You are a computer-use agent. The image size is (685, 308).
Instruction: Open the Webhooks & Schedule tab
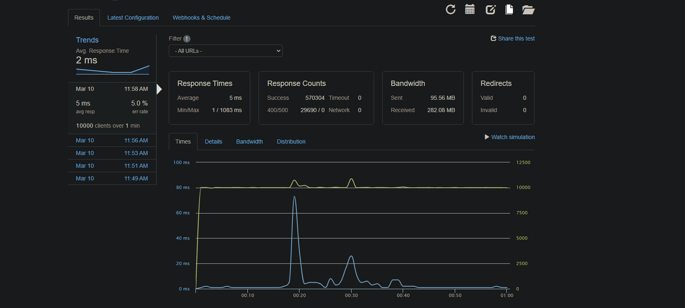[202, 18]
